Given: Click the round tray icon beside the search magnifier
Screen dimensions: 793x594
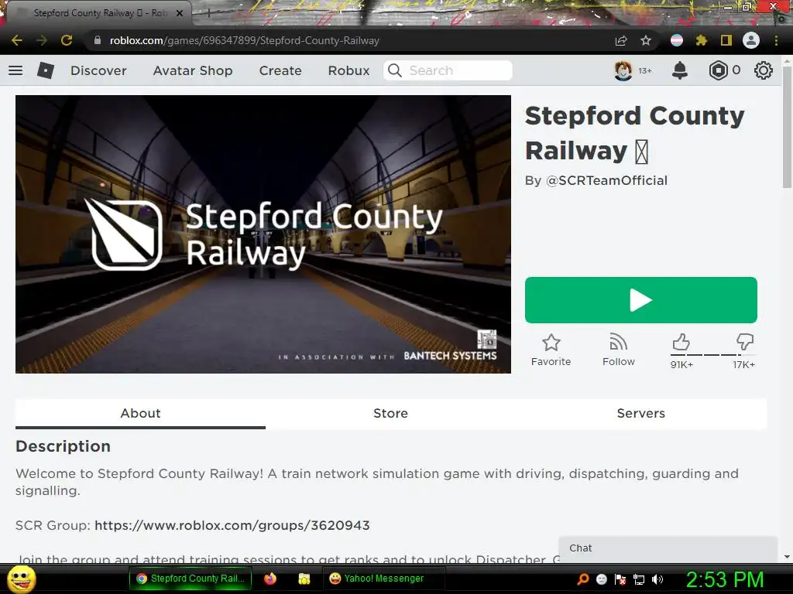Looking at the screenshot, I should 601,579.
